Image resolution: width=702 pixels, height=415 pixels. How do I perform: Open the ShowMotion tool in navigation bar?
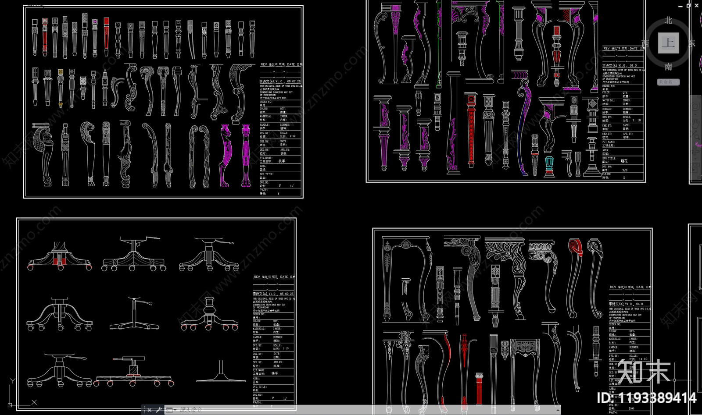(695, 167)
